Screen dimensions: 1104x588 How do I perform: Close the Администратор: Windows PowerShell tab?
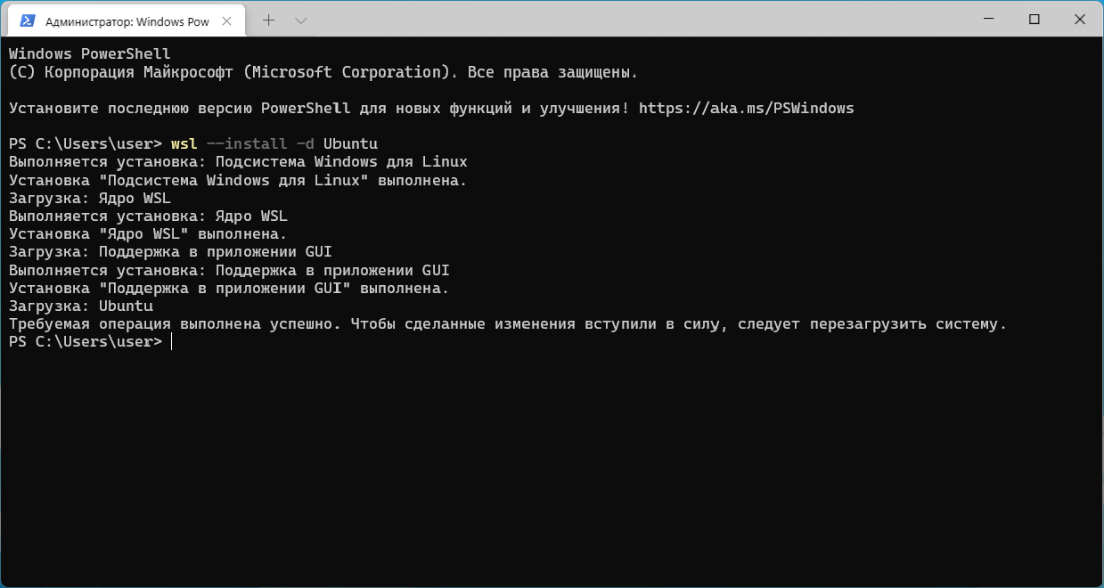click(x=230, y=20)
